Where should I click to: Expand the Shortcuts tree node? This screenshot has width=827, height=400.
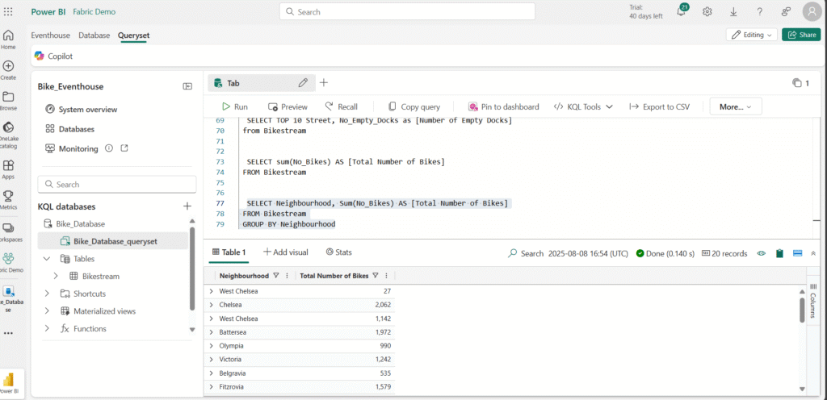tap(47, 294)
